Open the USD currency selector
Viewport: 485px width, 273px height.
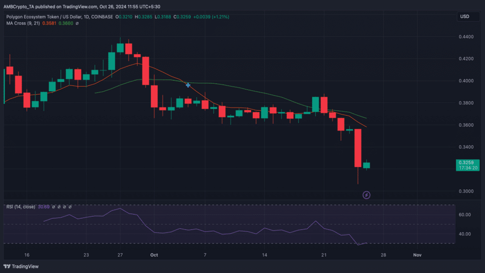click(x=468, y=16)
